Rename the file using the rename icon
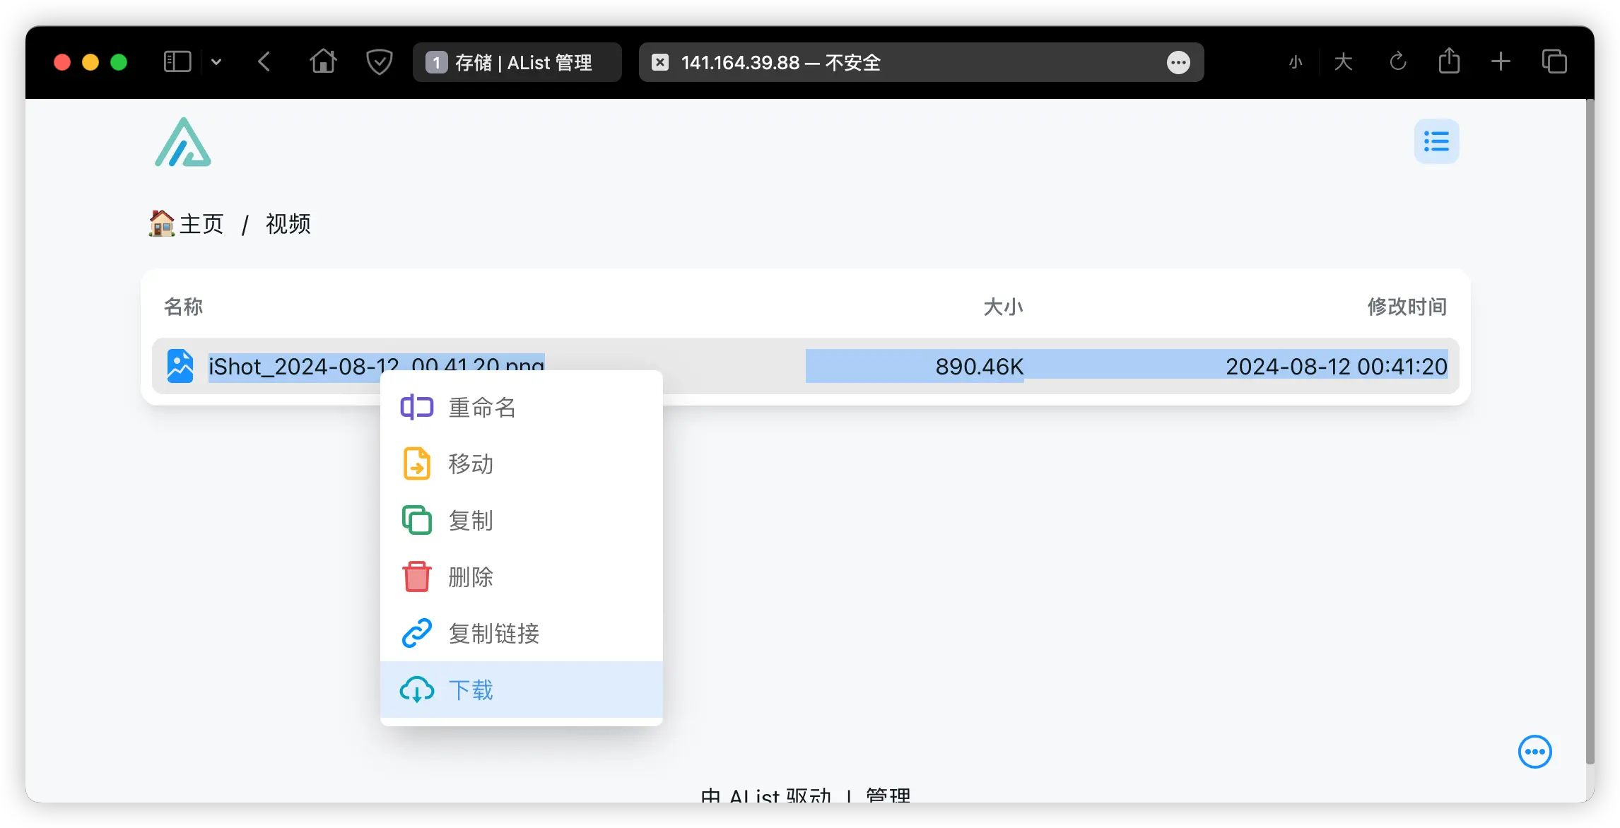Screen dimensions: 1620x828 [x=417, y=407]
